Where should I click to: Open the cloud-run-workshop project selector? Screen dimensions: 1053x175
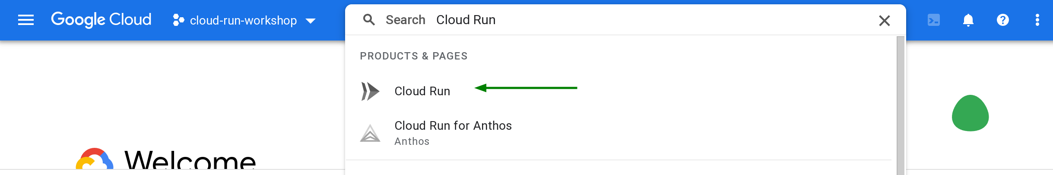pos(243,20)
